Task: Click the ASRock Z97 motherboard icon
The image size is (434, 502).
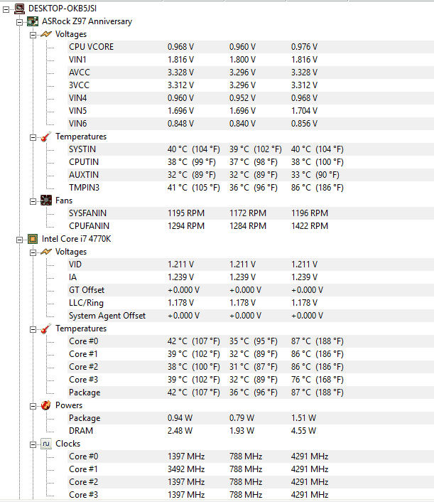Action: [33, 21]
